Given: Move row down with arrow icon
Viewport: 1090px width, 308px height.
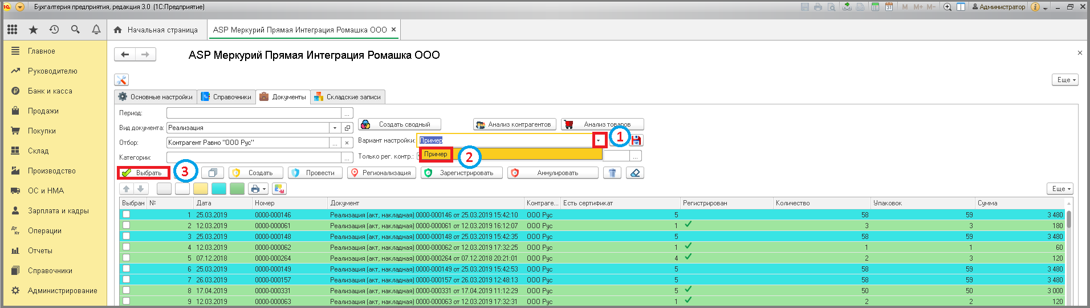Looking at the screenshot, I should pos(141,188).
